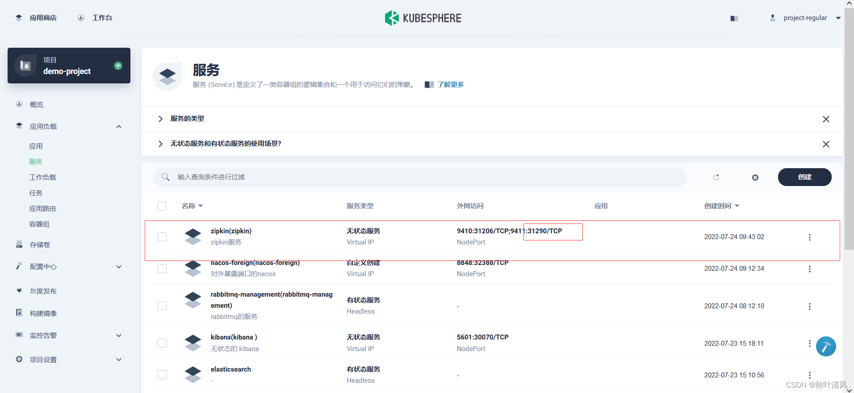This screenshot has height=393, width=854.
Task: Click the image builder (构建镜像) icon
Action: coord(19,313)
